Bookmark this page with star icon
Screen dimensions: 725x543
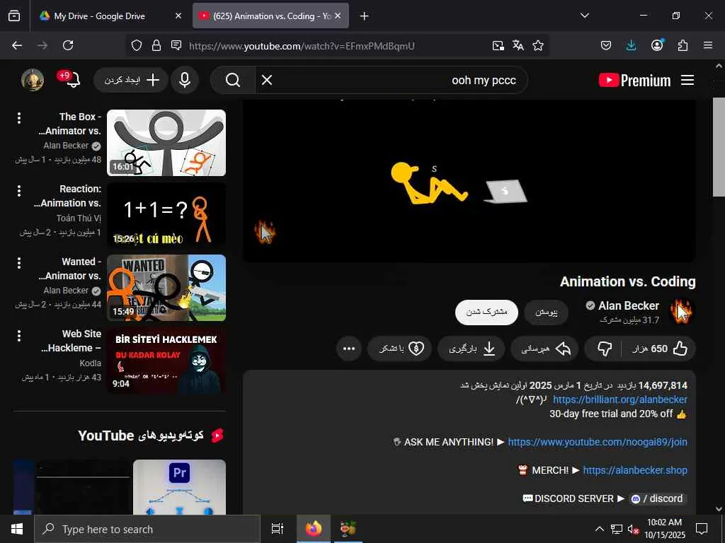pyautogui.click(x=538, y=45)
